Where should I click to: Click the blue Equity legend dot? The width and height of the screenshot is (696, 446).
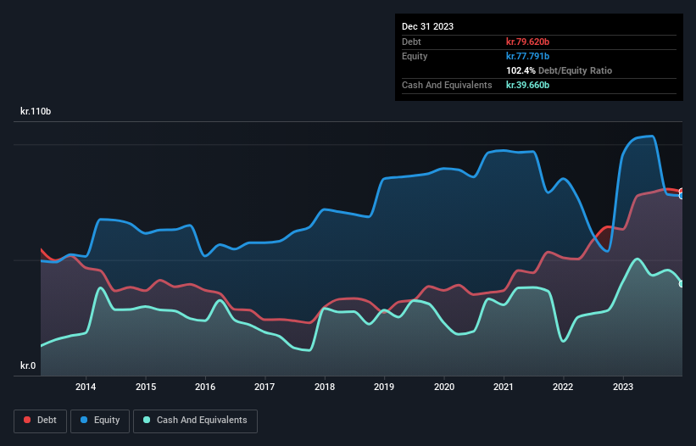[x=84, y=420]
